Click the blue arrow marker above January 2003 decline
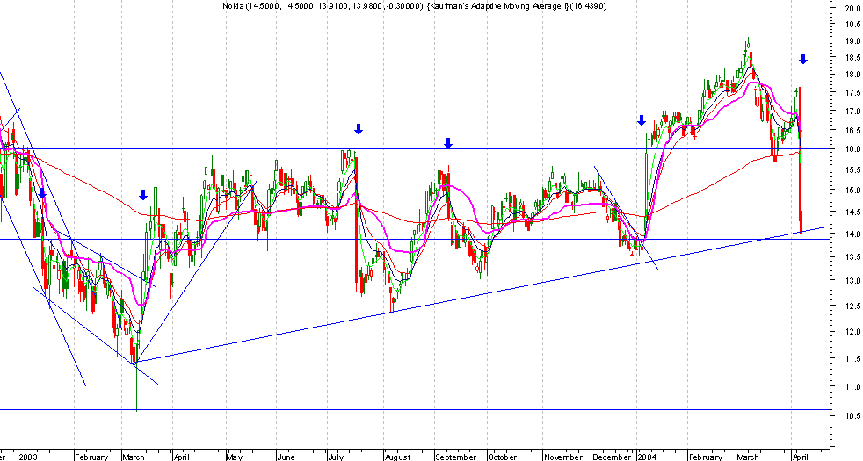 [x=42, y=193]
